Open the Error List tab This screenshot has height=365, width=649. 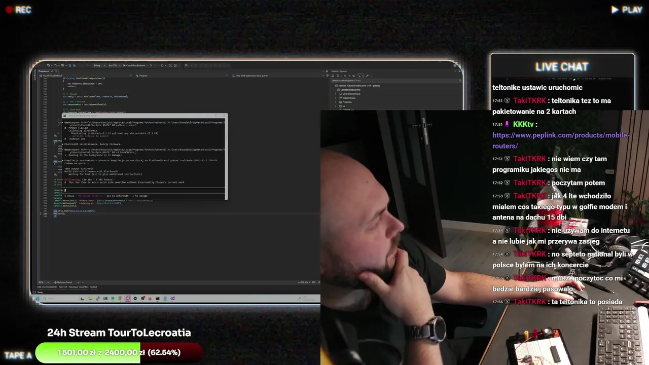pos(63,287)
